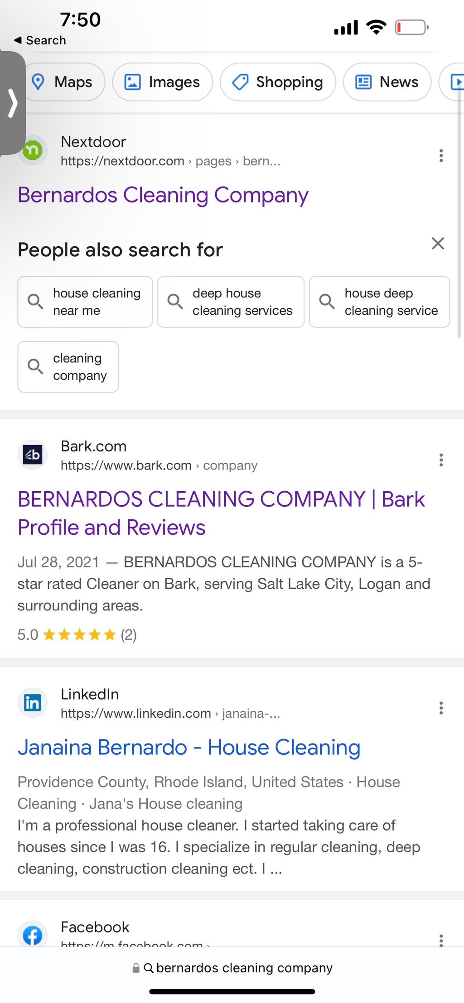Image resolution: width=464 pixels, height=1003 pixels.
Task: Open Bark Profile and Reviews link
Action: [x=221, y=513]
